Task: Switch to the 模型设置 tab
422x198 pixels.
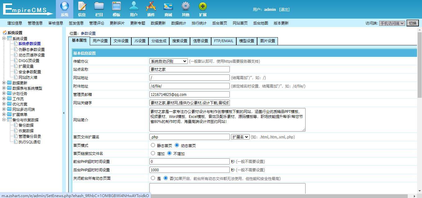Action: click(x=247, y=41)
